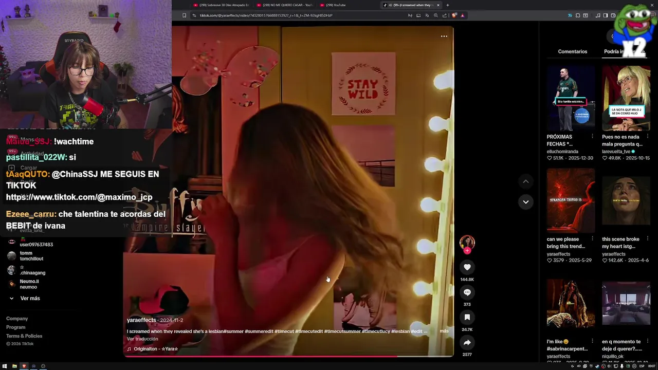Open the Program footer link

pos(15,327)
